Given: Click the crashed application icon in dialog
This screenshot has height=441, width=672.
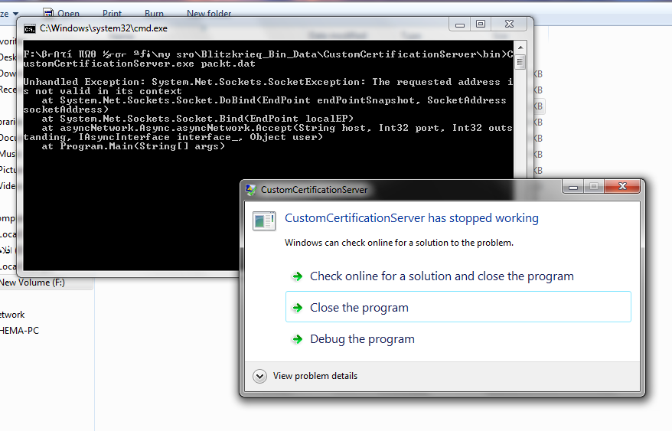Looking at the screenshot, I should (264, 221).
